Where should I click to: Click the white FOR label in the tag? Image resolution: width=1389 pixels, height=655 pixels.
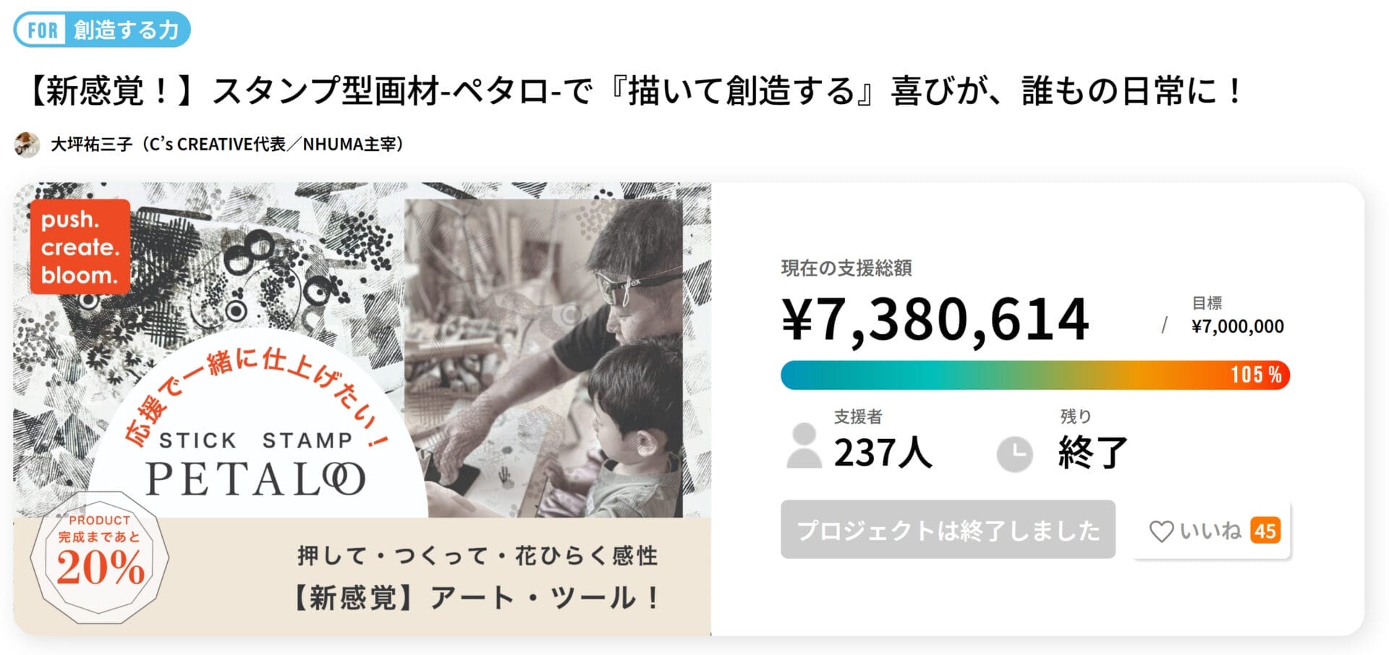pyautogui.click(x=43, y=30)
